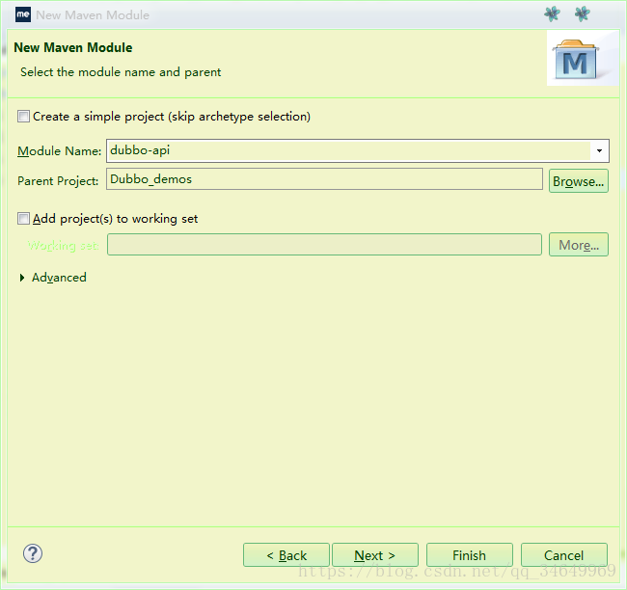This screenshot has width=627, height=590.
Task: Tick 'Add project(s) to working set' checkbox
Action: 23,219
